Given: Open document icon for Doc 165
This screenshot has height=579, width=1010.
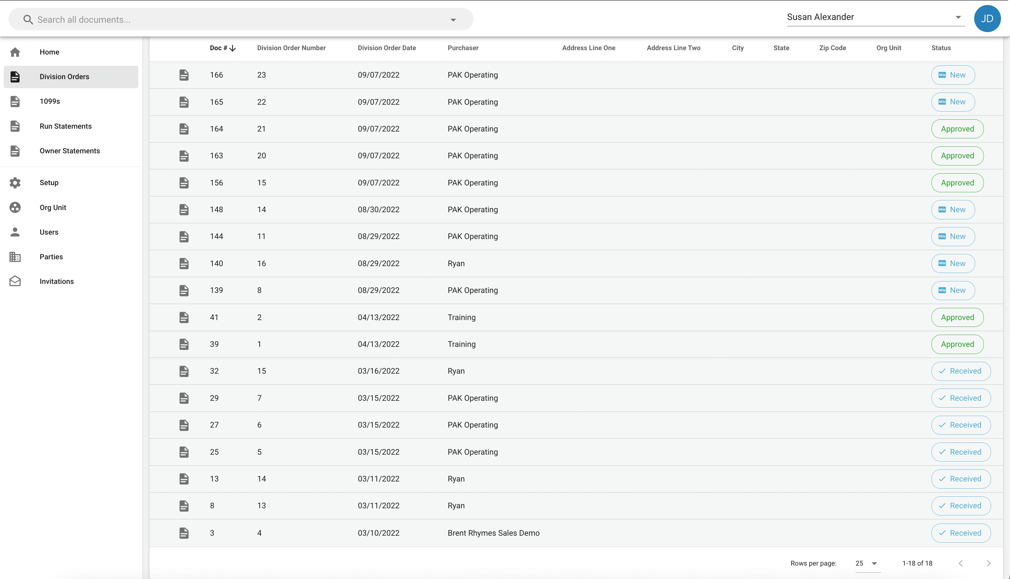Looking at the screenshot, I should tap(183, 102).
